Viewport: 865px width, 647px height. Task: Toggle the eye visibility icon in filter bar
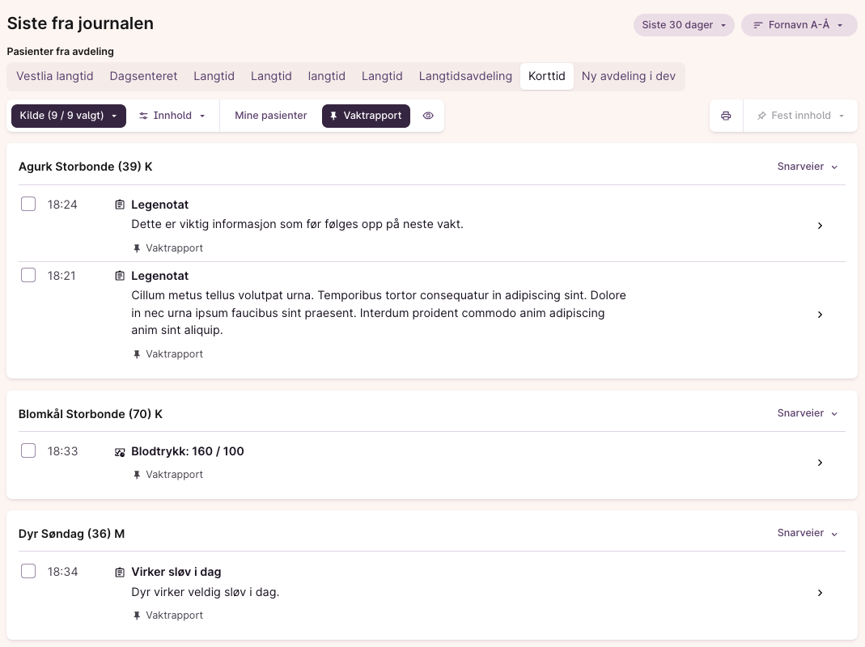coord(428,116)
